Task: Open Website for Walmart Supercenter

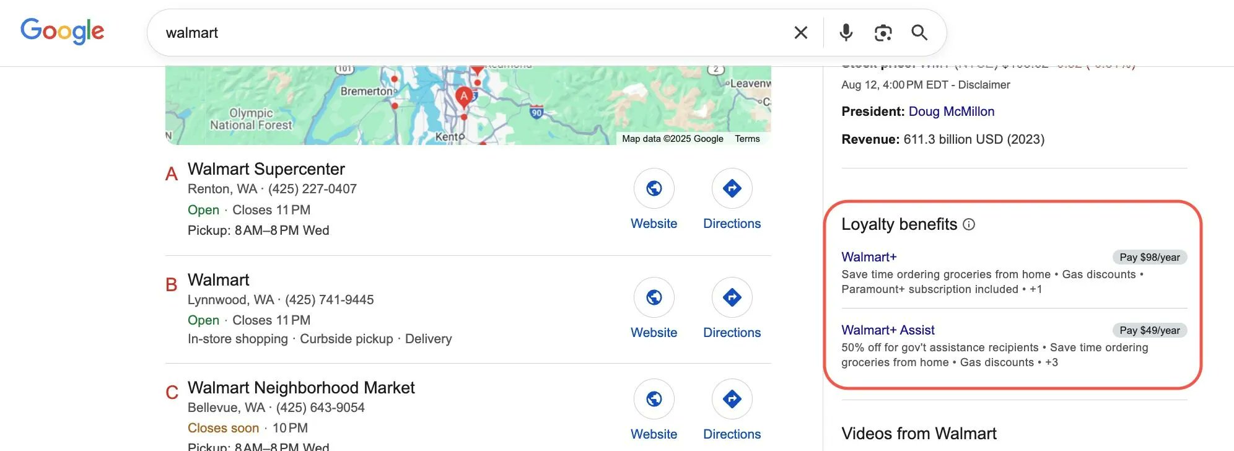Action: 654,188
